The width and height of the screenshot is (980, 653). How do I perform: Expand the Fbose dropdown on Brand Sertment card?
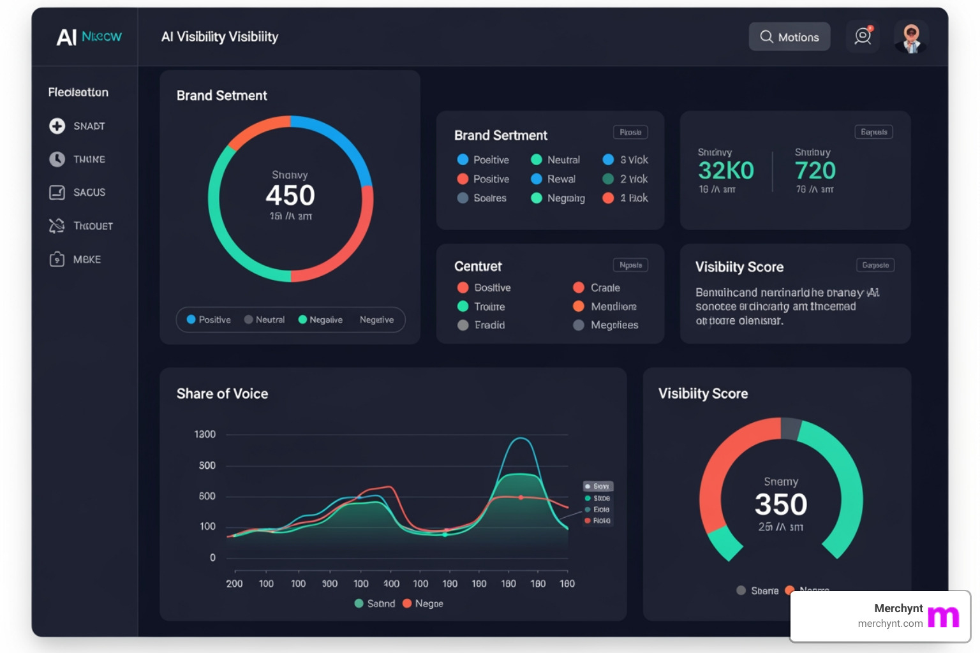point(630,132)
